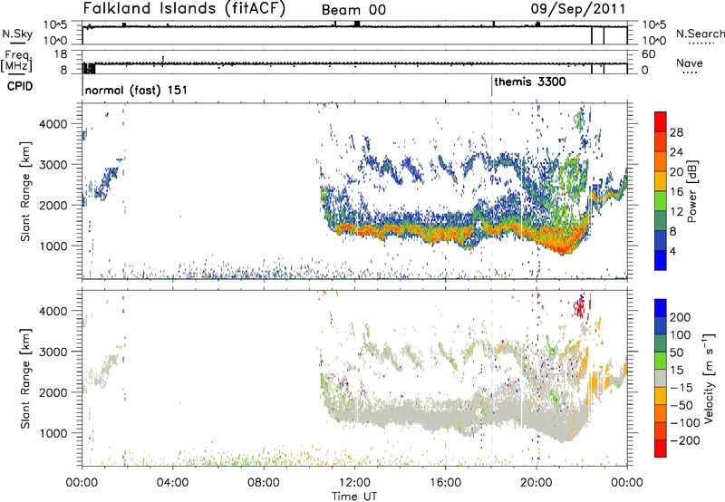Click the 'Freq. [MHz]' axis label
Image resolution: width=725 pixels, height=502 pixels.
[16, 61]
